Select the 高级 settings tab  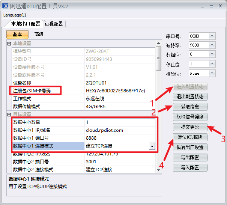point(39,34)
